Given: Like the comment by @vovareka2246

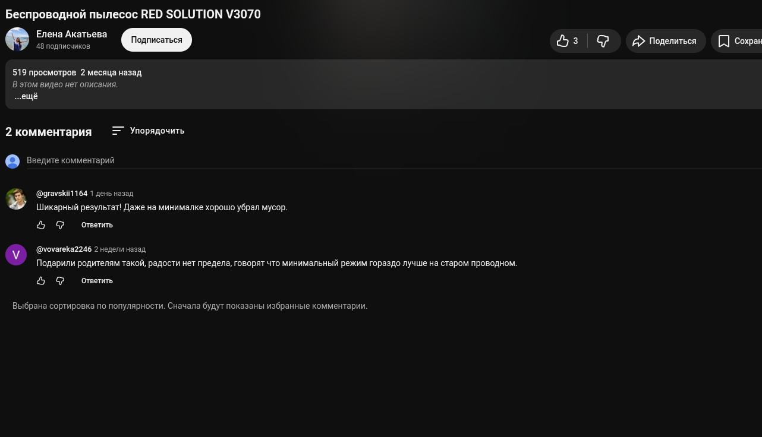Looking at the screenshot, I should point(41,281).
